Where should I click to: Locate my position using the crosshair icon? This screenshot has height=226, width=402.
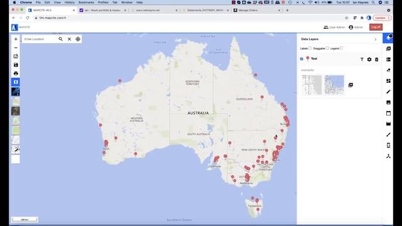(x=78, y=39)
